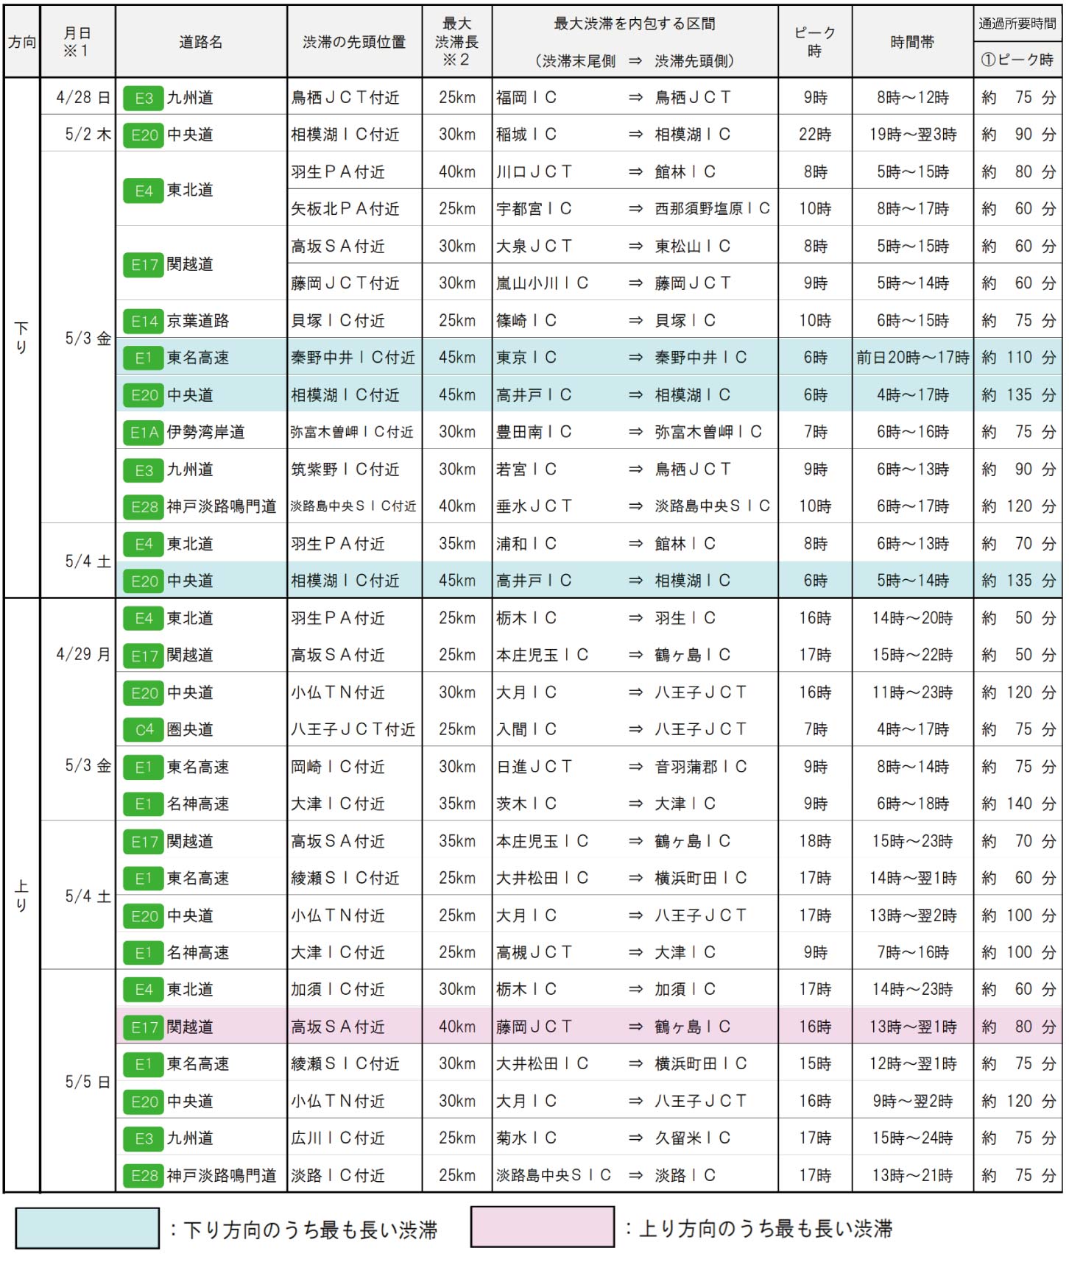1069x1262 pixels.
Task: Click the E1 badge in the 高槻JCT row
Action: [x=144, y=953]
